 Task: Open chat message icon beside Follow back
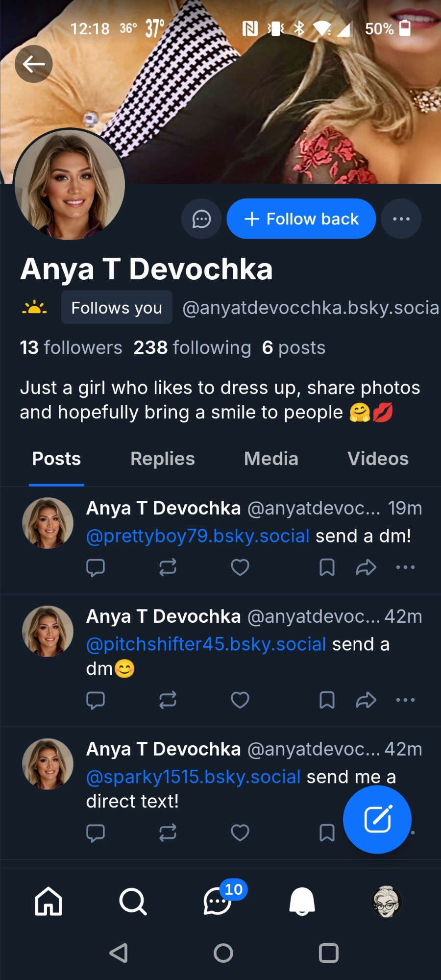pyautogui.click(x=201, y=219)
